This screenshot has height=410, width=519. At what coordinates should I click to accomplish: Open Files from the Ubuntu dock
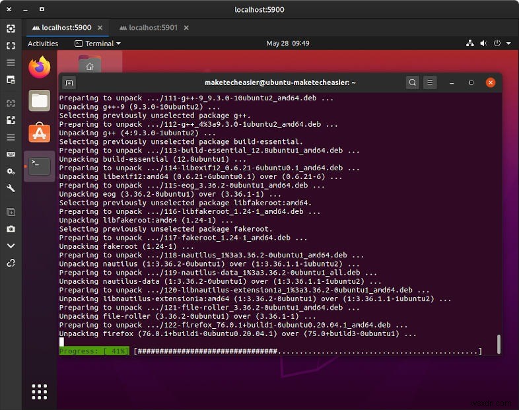[x=40, y=100]
